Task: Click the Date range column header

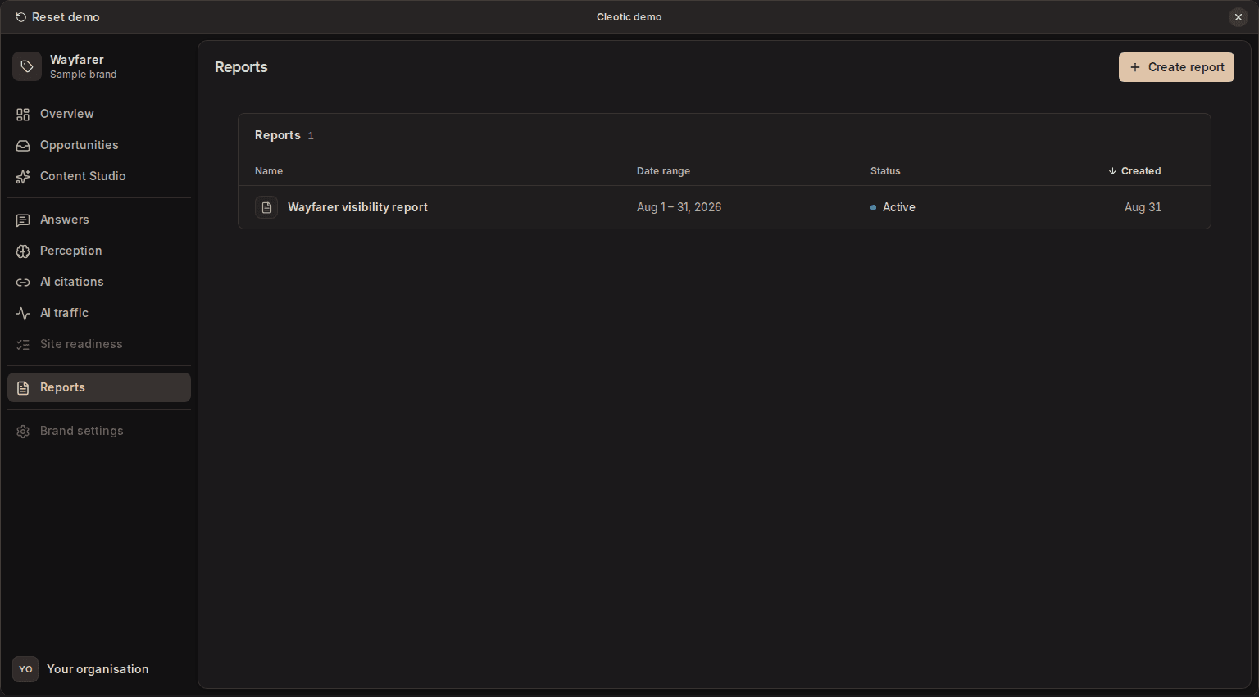Action: (x=663, y=171)
